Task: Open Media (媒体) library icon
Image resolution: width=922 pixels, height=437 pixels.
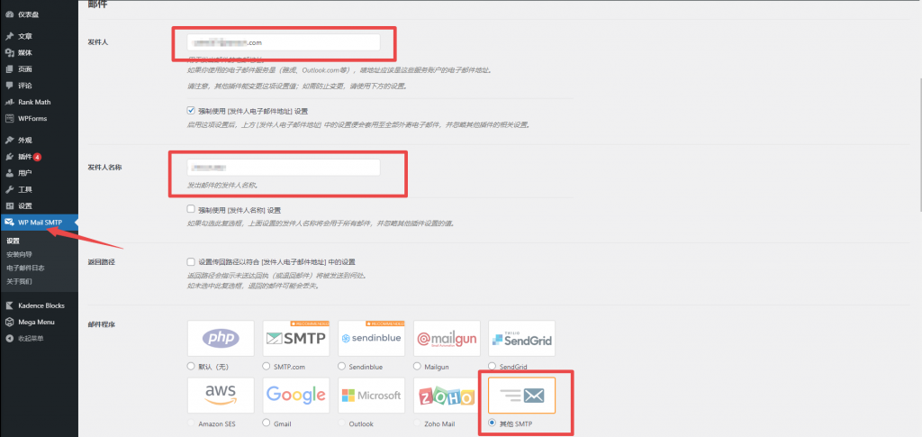Action: click(9, 53)
